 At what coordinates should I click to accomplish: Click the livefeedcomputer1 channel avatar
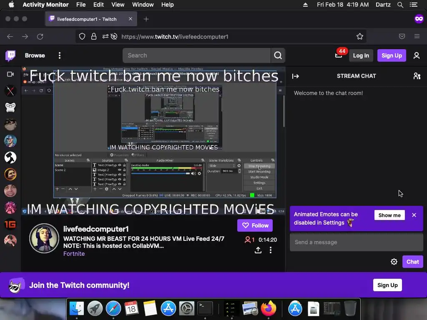[x=44, y=238]
